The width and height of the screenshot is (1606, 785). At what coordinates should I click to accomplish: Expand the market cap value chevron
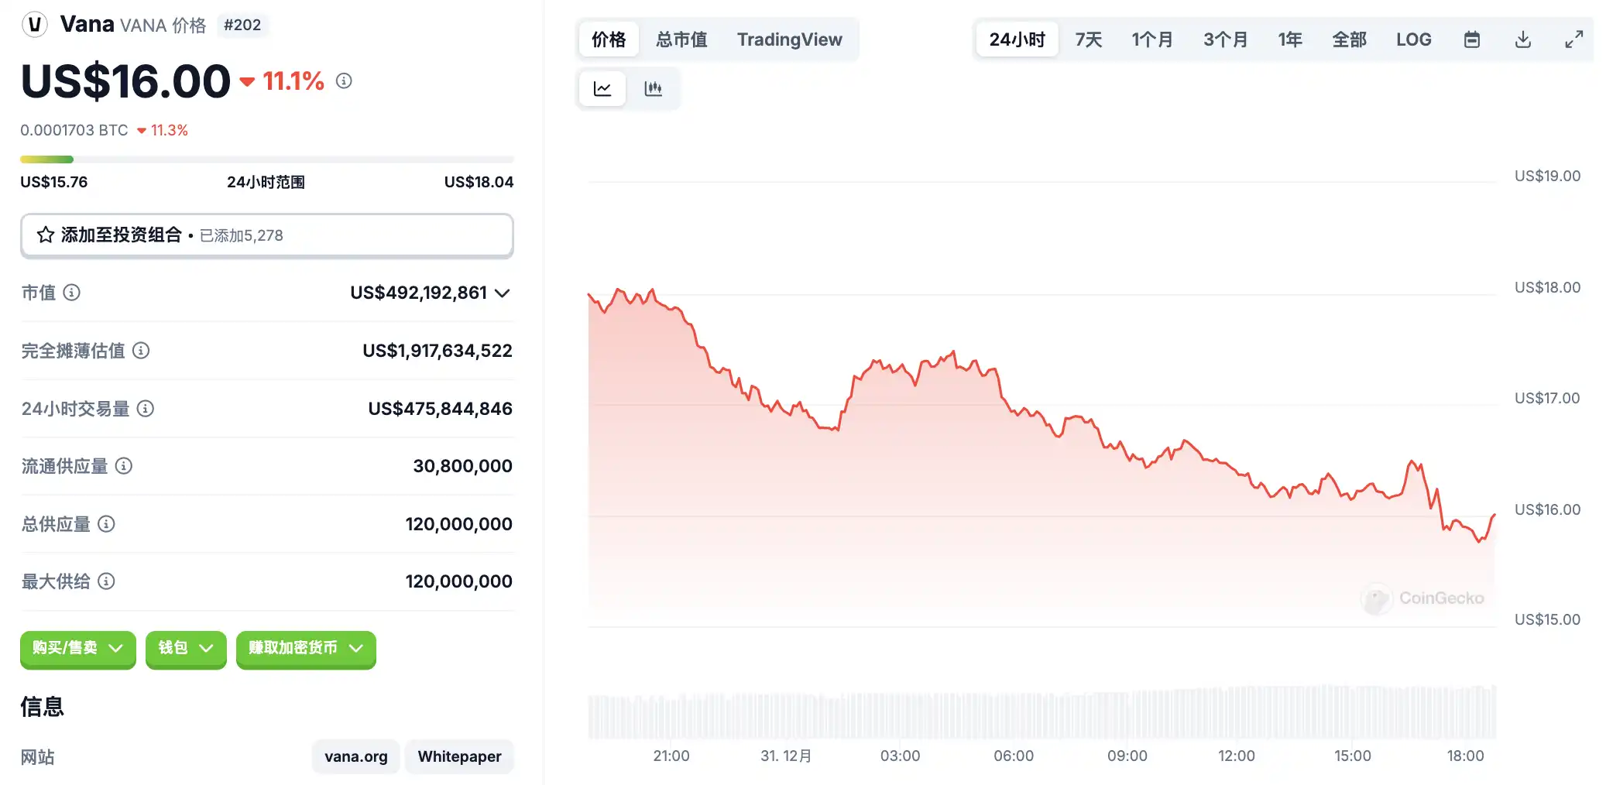[x=503, y=293]
